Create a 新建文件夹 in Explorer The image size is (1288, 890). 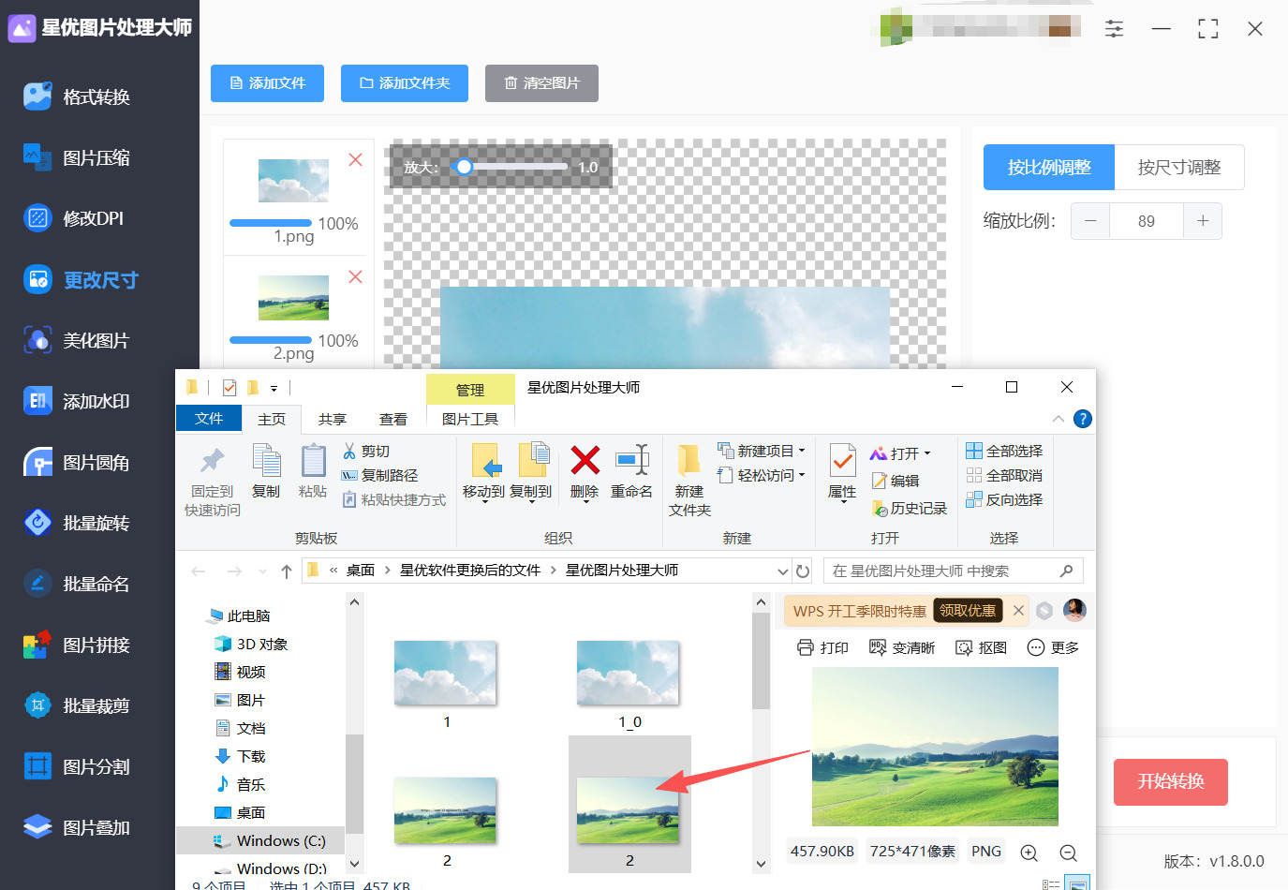[689, 480]
